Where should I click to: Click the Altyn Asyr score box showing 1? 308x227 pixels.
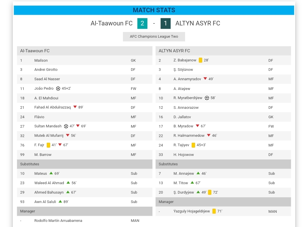point(165,23)
